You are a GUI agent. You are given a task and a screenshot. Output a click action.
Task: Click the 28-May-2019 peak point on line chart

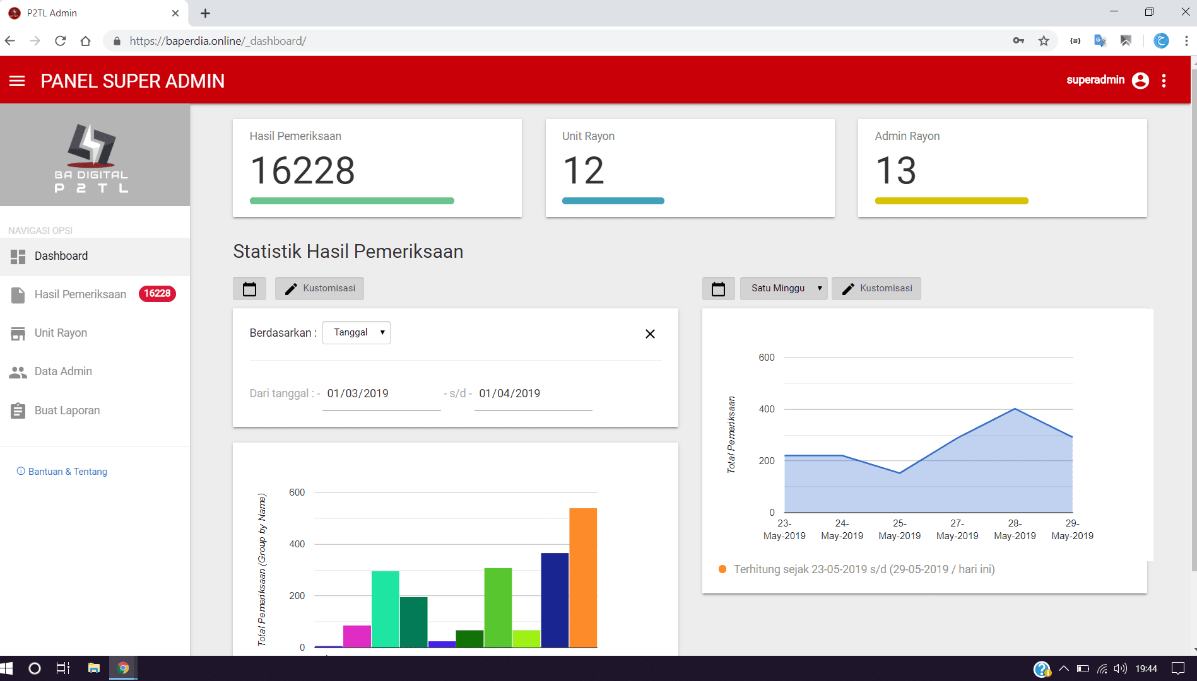[x=1015, y=409]
